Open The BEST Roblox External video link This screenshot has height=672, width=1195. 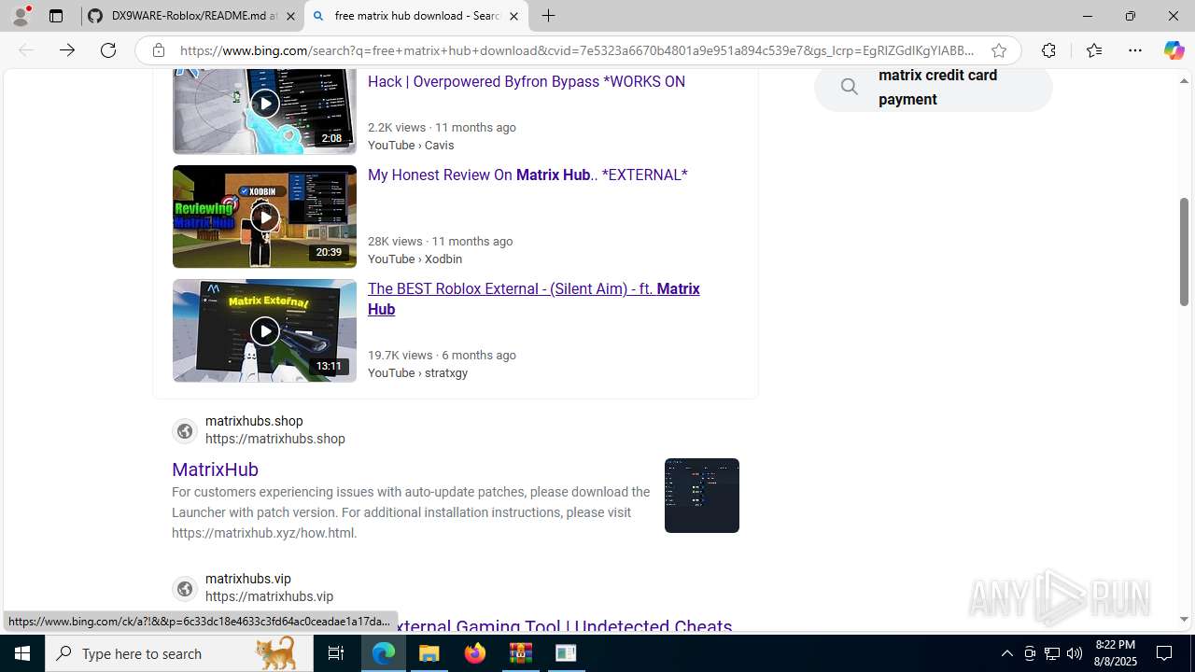(534, 300)
